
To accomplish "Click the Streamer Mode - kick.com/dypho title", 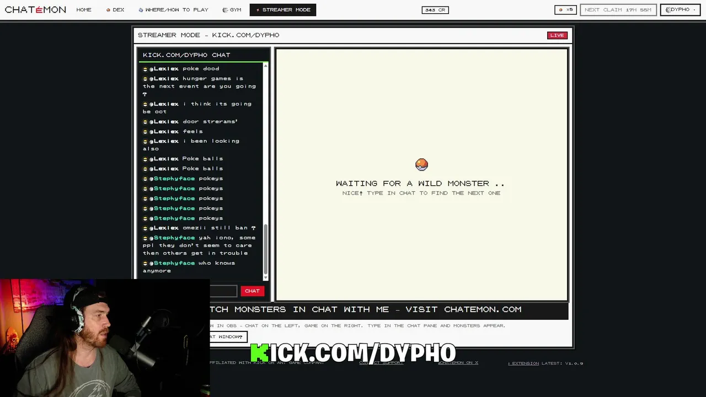I will [x=208, y=35].
